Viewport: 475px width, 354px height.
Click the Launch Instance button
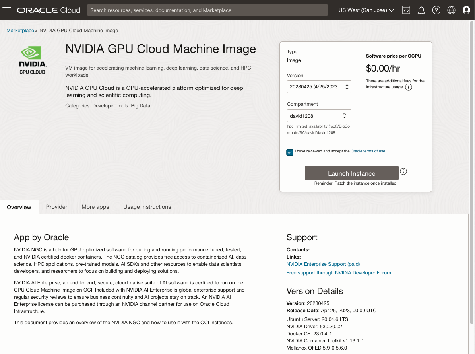click(351, 173)
